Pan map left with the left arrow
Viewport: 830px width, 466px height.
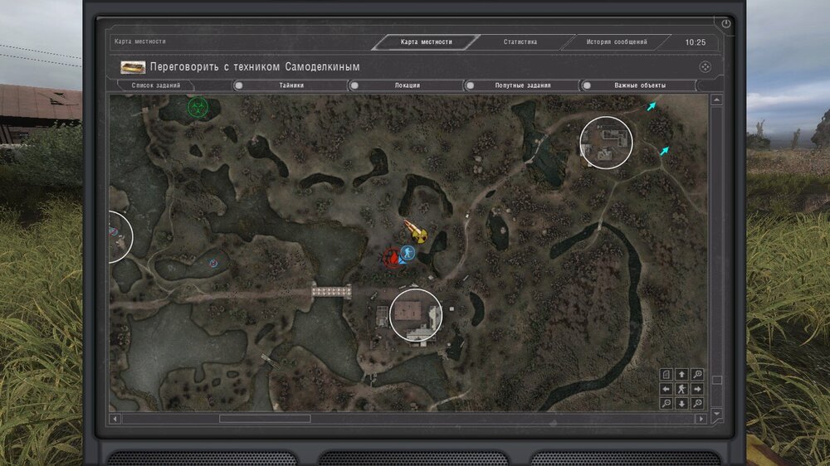point(666,389)
